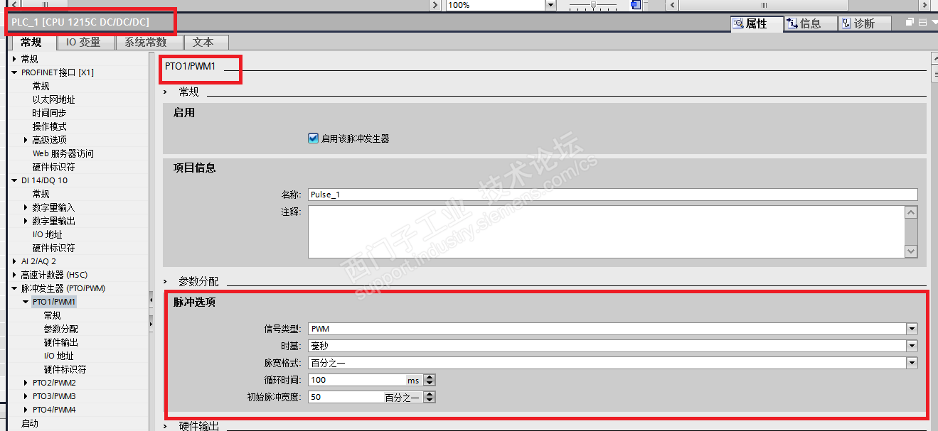
Task: Expand 数字量输入 tree node
Action: click(x=26, y=207)
